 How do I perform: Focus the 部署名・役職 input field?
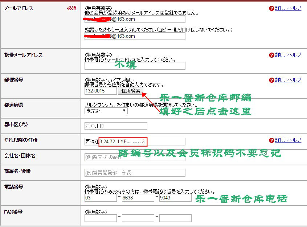[135, 173]
